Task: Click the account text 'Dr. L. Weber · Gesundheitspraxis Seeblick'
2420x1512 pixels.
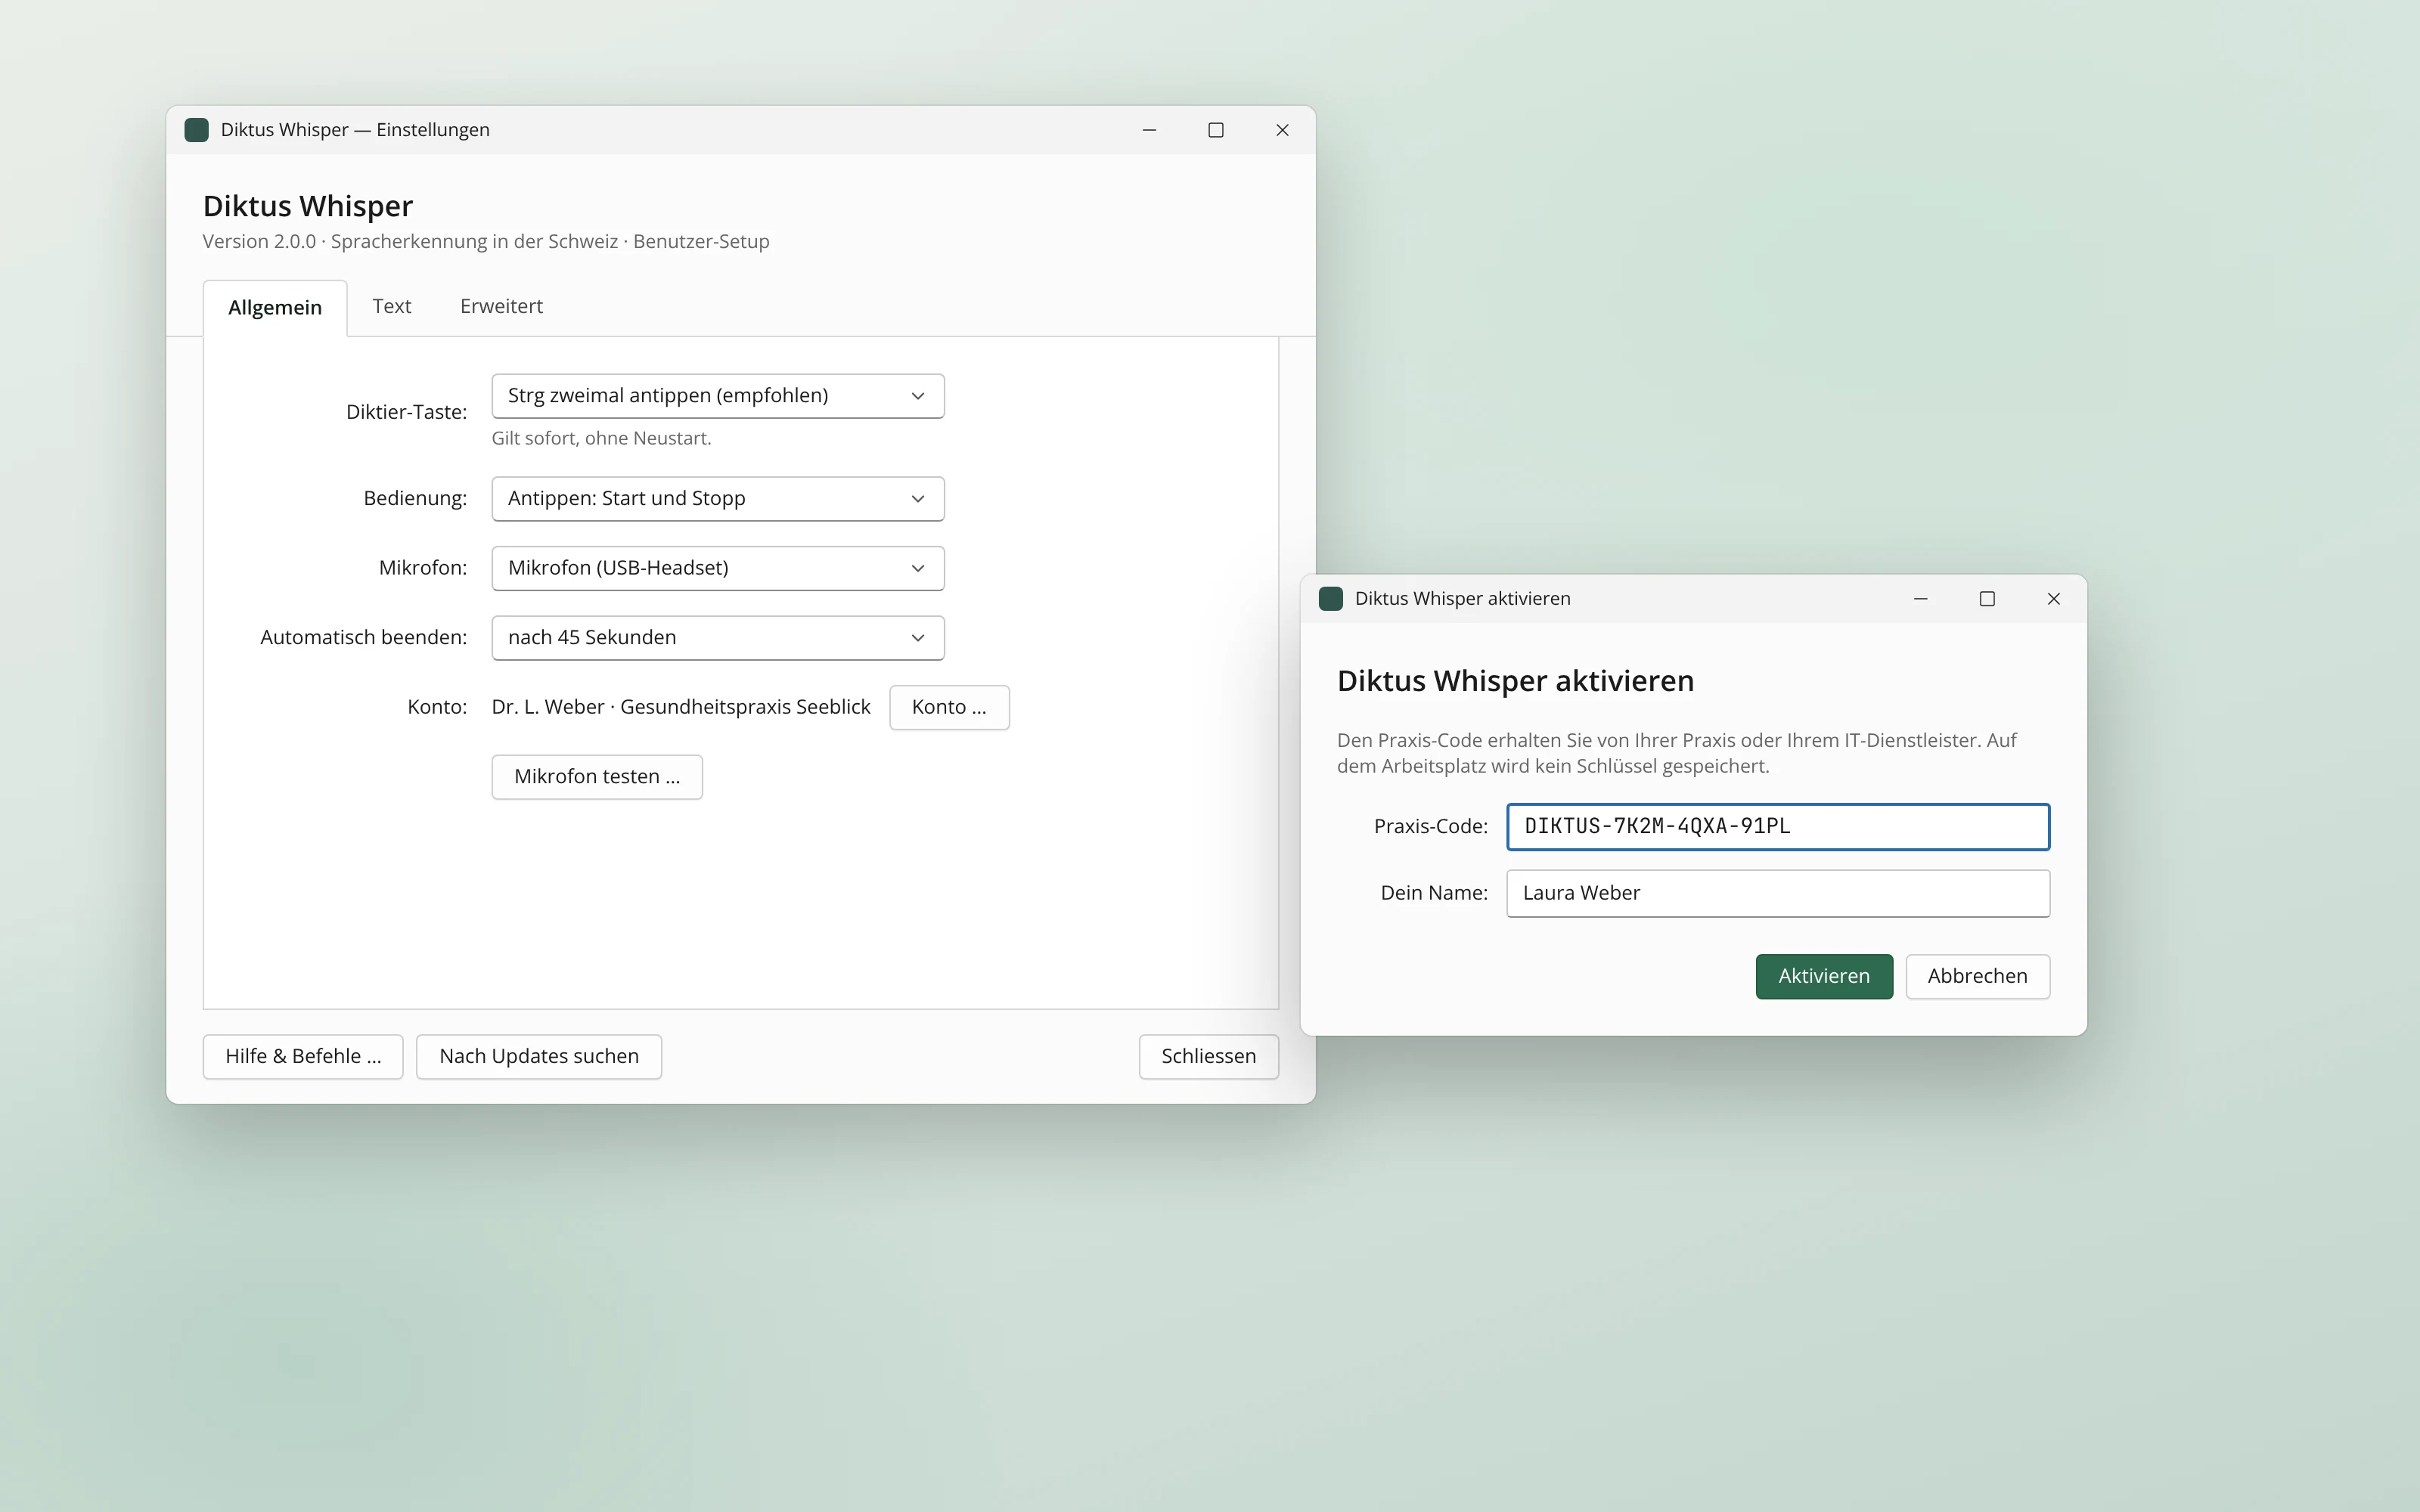Action: 681,708
